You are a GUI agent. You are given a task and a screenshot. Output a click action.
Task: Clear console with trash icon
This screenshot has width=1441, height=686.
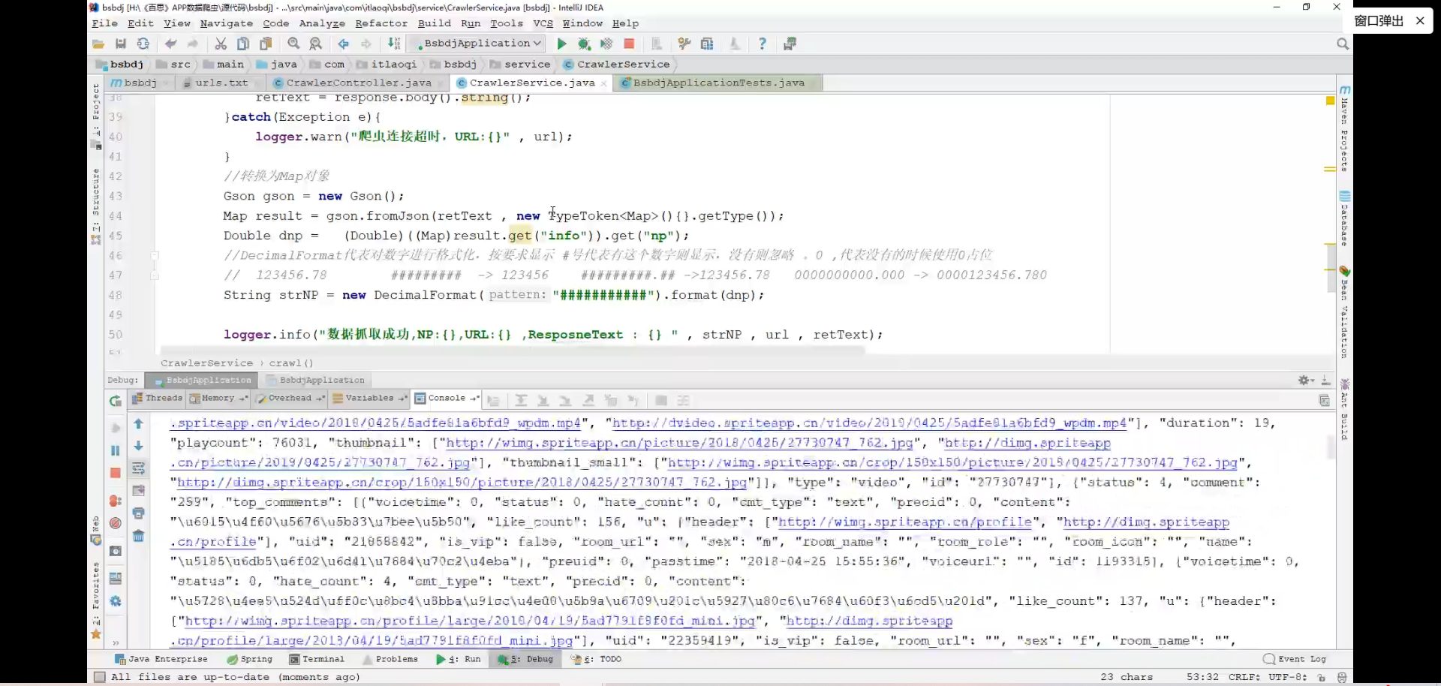click(138, 536)
